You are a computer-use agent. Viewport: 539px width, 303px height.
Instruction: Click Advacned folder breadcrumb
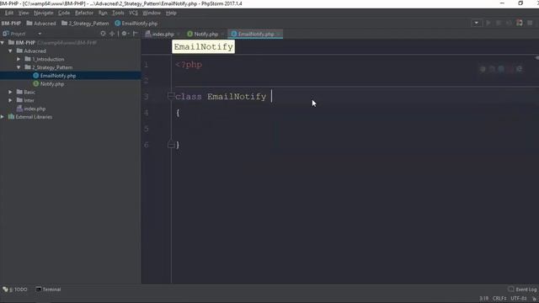click(41, 24)
